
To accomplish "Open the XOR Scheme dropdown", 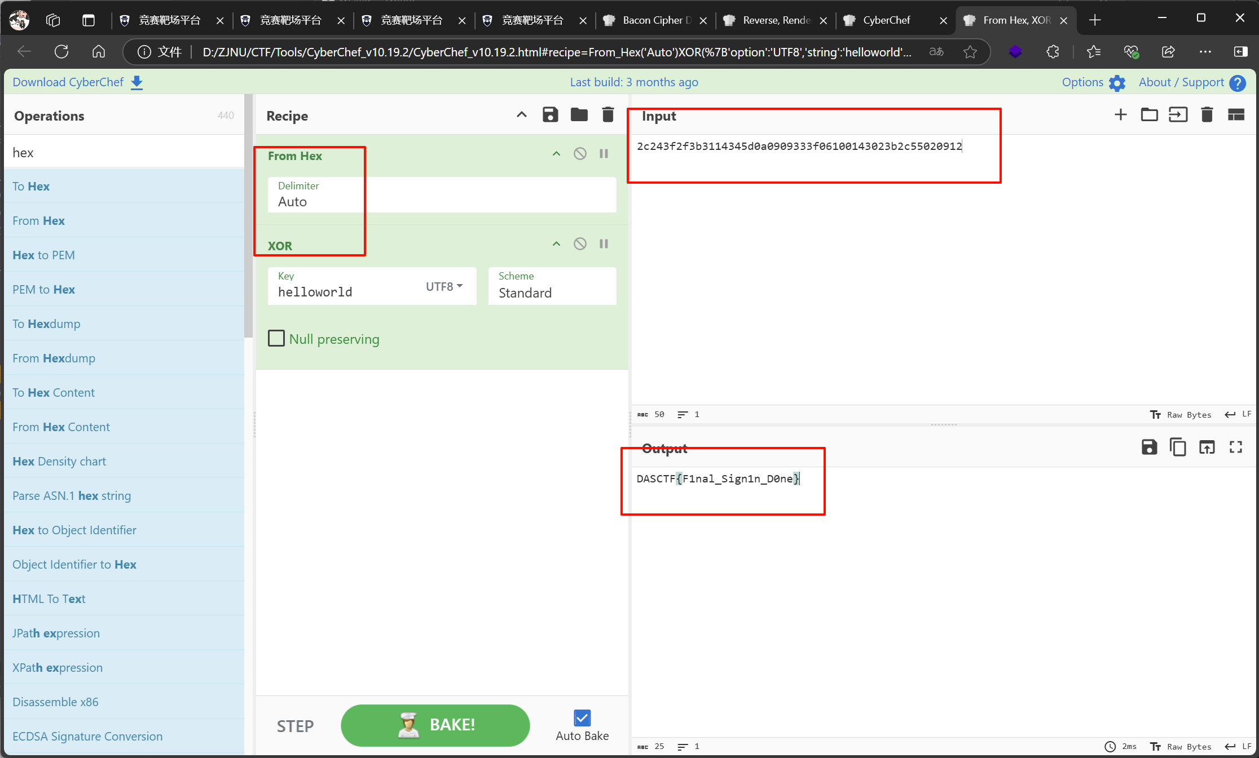I will (x=552, y=286).
